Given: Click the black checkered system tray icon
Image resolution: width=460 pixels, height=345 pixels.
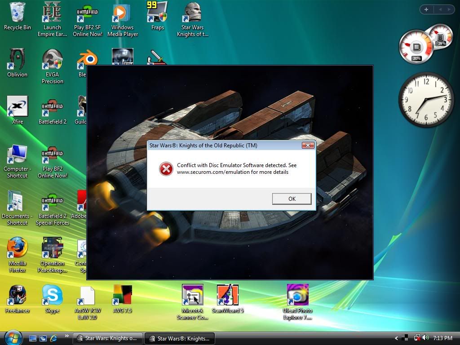Looking at the screenshot, I should [x=405, y=338].
